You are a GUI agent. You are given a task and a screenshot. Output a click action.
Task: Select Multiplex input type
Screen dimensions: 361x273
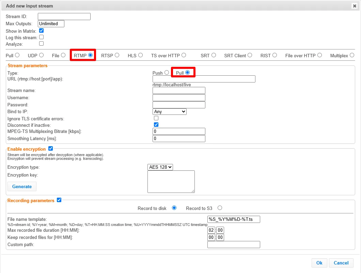(352, 55)
